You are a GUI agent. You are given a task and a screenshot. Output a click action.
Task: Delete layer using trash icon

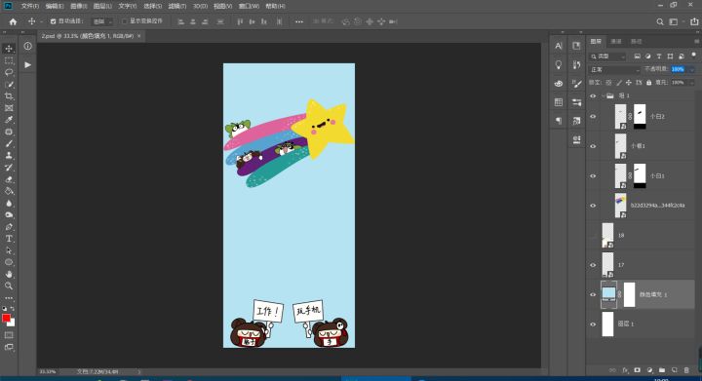pos(686,370)
